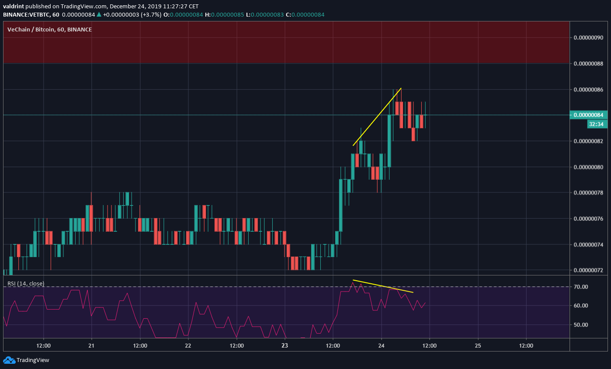Click price axis label 0.00000090

(589, 38)
